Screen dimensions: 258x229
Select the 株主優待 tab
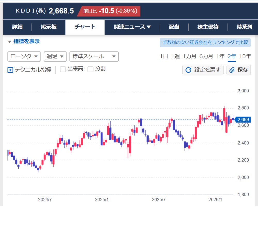(208, 27)
